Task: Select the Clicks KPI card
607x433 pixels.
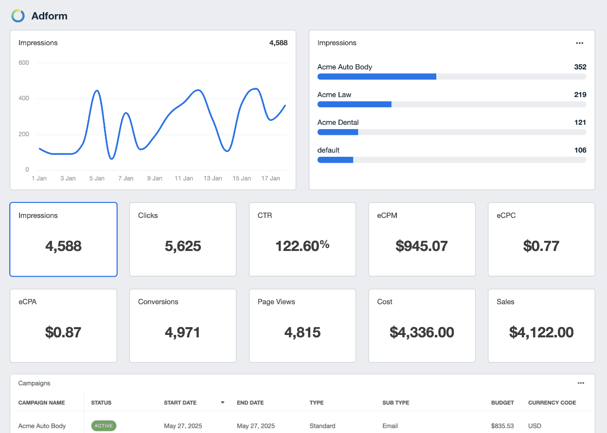Action: (x=183, y=239)
